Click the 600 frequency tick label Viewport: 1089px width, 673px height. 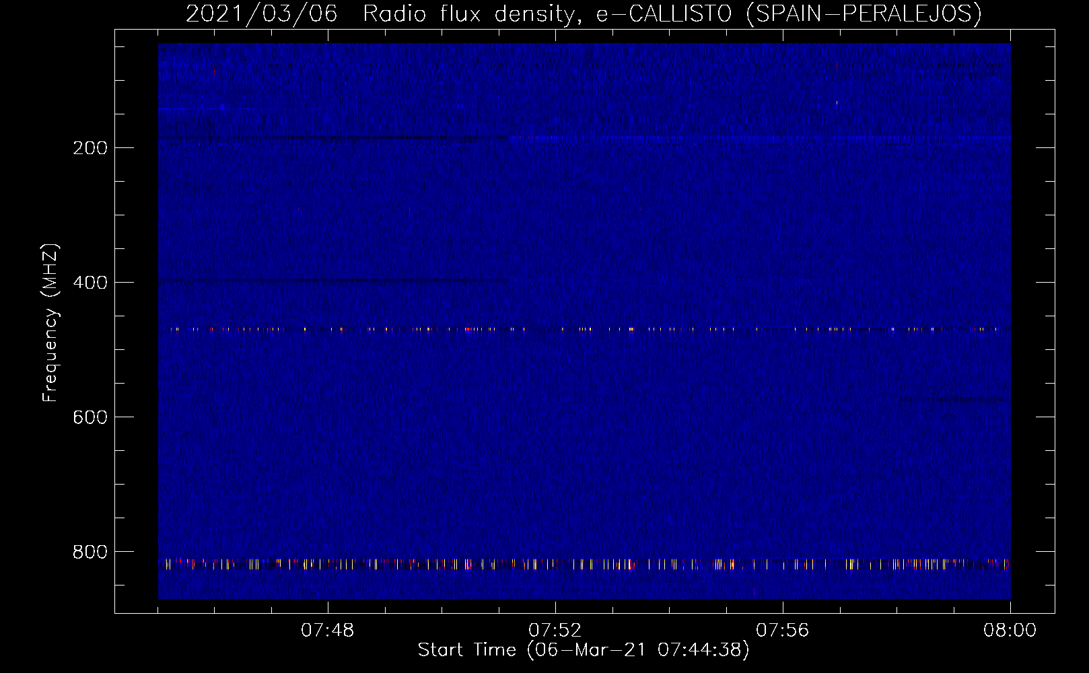[x=90, y=417]
